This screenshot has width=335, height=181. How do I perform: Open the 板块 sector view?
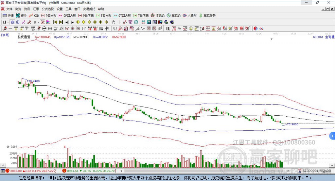click(21, 16)
